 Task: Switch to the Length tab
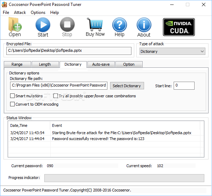click(45, 64)
